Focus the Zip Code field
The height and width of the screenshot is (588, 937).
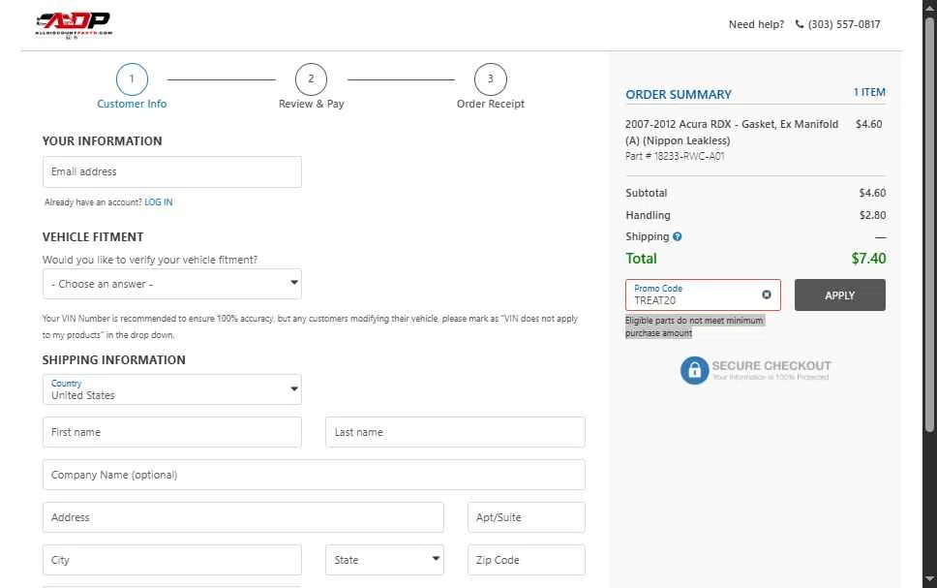tap(527, 560)
